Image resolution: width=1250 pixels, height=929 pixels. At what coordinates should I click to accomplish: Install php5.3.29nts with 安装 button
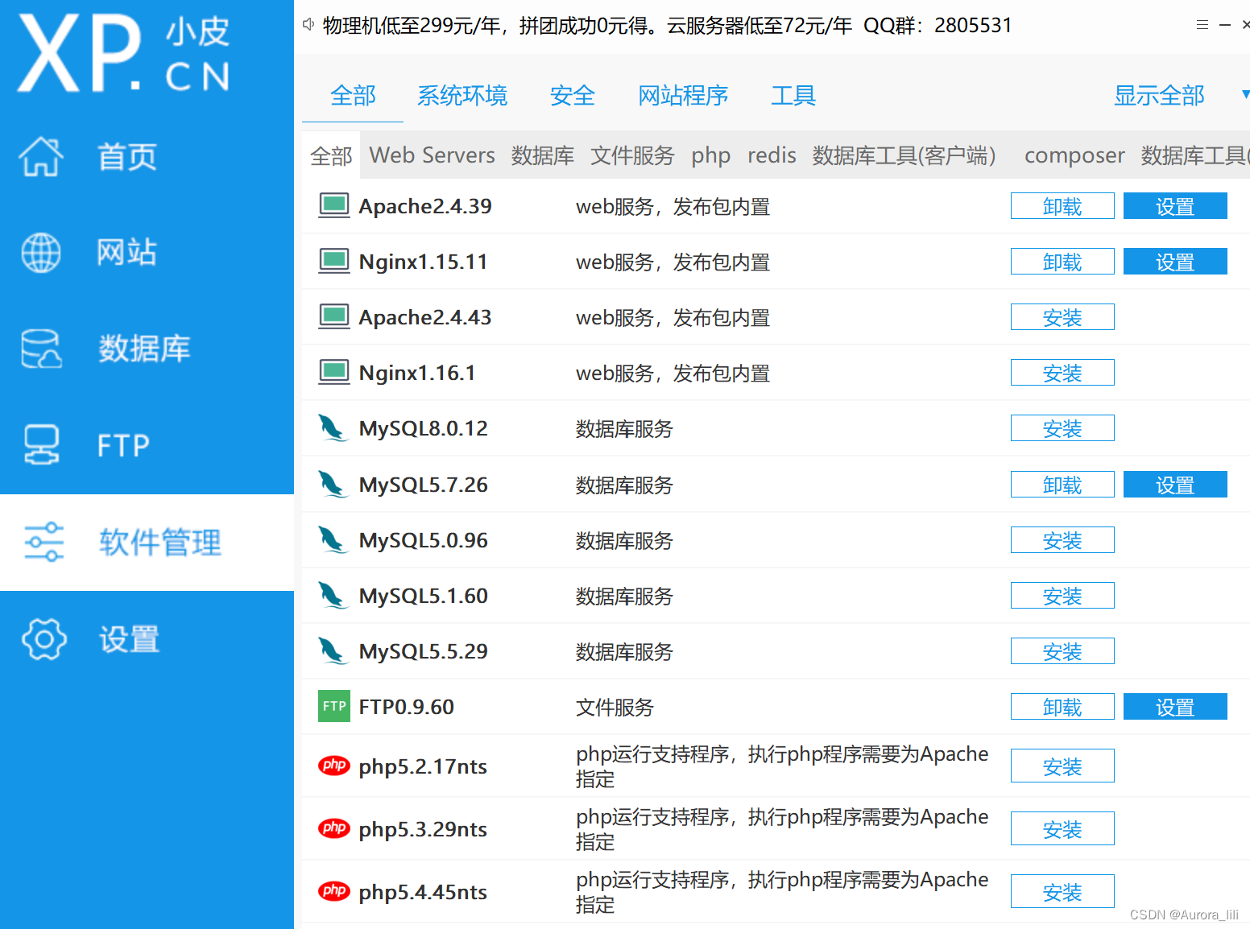click(x=1062, y=828)
